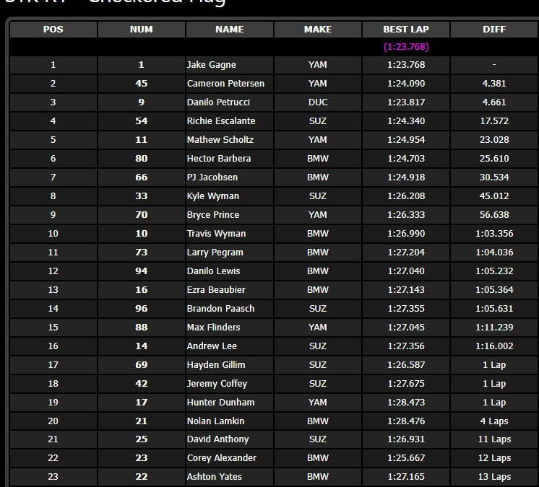Click the DUC make cell

click(x=317, y=102)
